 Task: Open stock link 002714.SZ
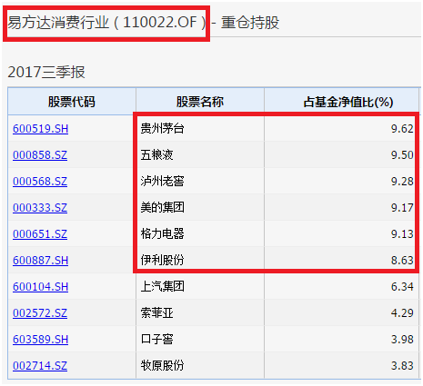coord(40,366)
